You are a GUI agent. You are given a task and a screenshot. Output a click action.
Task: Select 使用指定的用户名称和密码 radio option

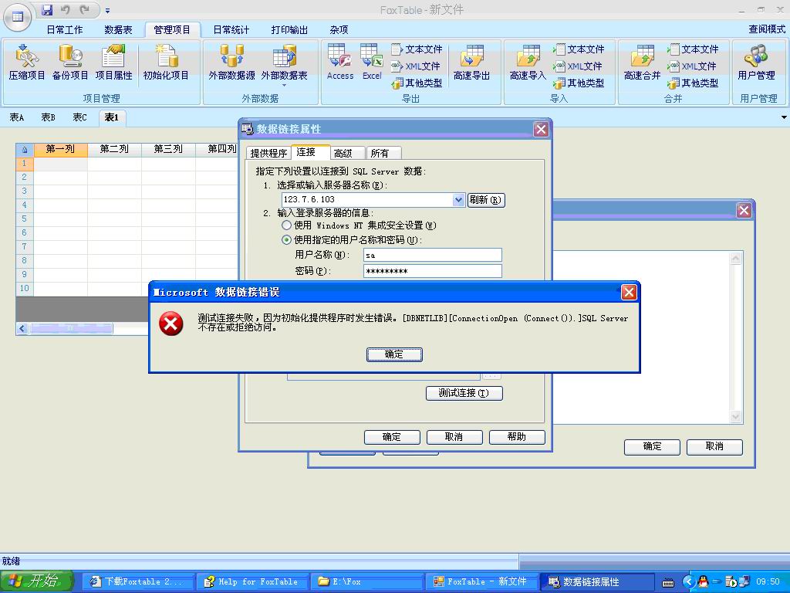(286, 239)
